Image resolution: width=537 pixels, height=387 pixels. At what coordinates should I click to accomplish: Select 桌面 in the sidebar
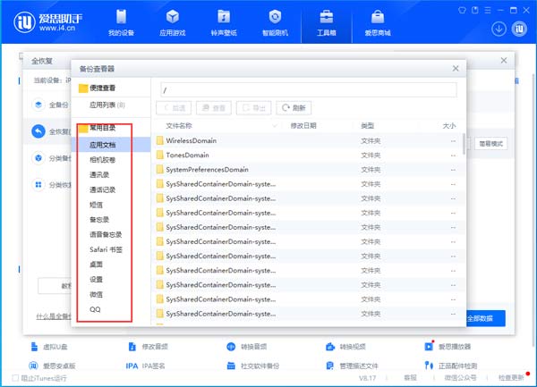(x=96, y=265)
